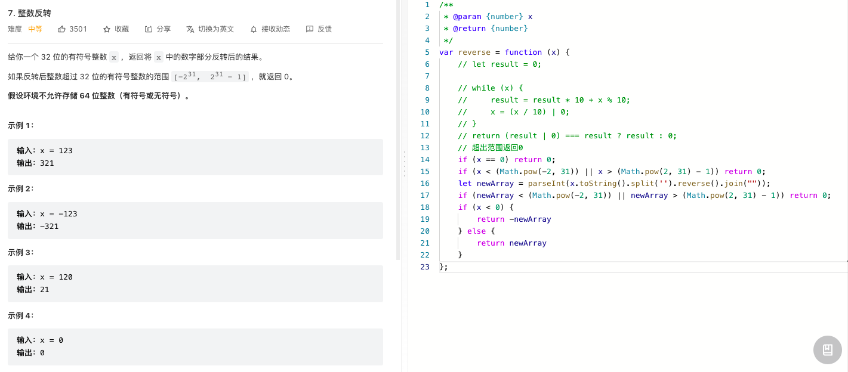This screenshot has width=848, height=372.
Task: Click the panel divider drag handle
Action: tap(404, 164)
